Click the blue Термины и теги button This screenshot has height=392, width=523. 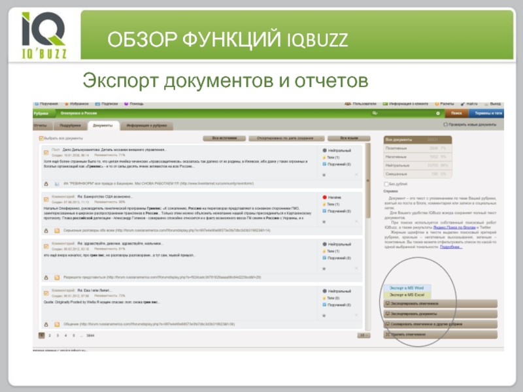(x=486, y=113)
